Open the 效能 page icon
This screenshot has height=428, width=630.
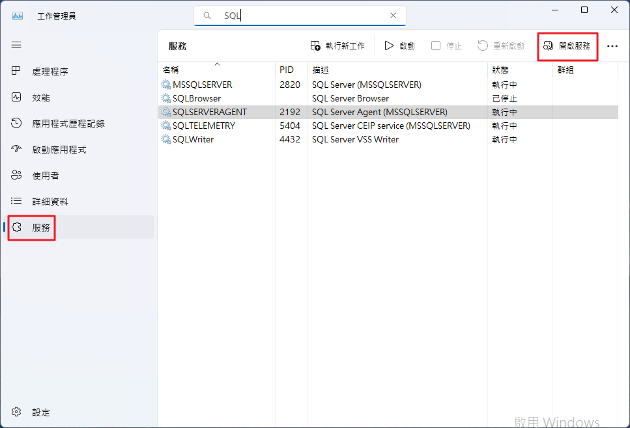(x=16, y=97)
